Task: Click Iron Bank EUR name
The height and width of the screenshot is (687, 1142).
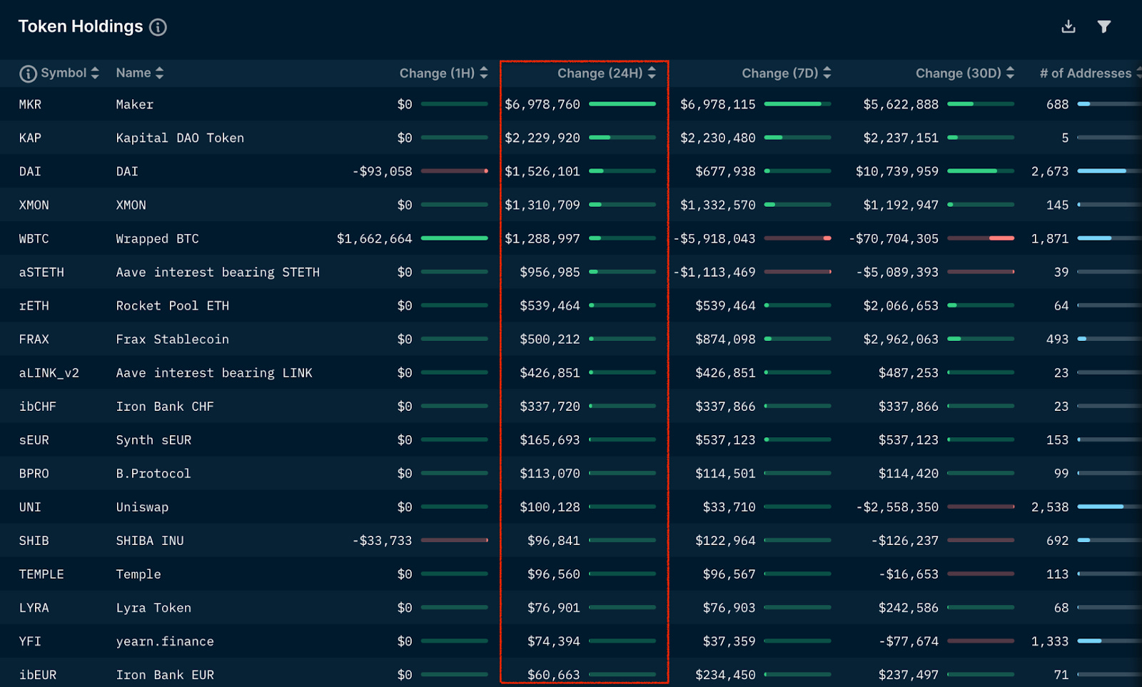Action: (x=165, y=674)
